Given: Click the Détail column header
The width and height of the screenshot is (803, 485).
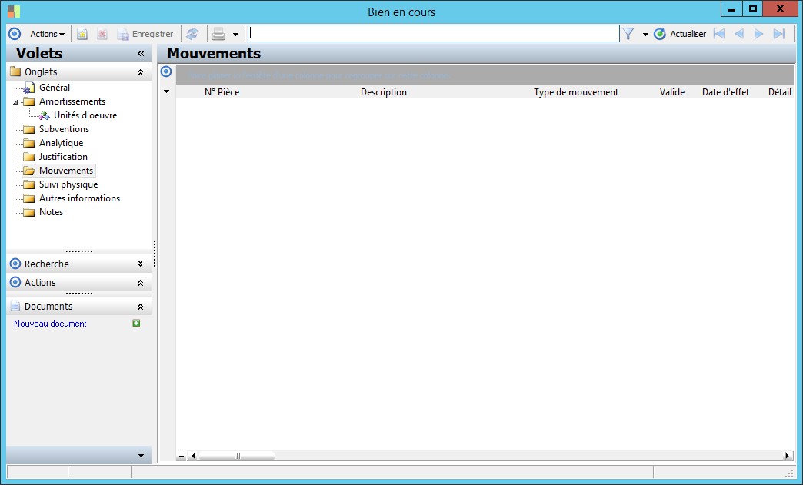Looking at the screenshot, I should (780, 92).
